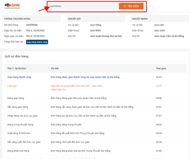Select the NGƯỜI GỬI section header

pyautogui.click(x=74, y=19)
